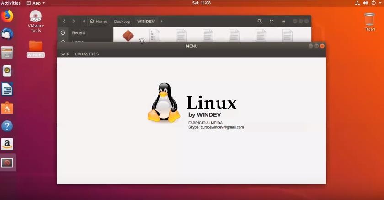Open Ubuntu Software from the dock
This screenshot has height=200, width=384.
click(7, 108)
